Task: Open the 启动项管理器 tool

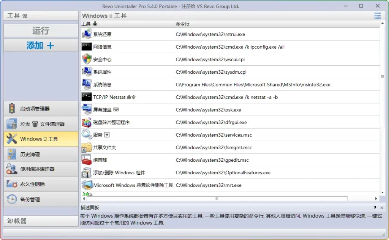Action: pos(41,109)
